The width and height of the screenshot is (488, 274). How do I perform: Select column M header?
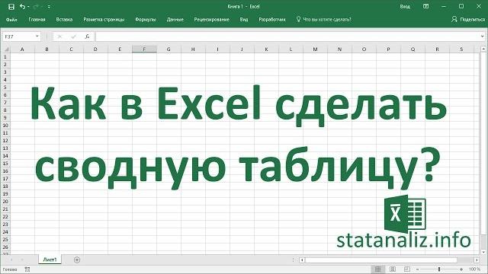tap(315, 49)
